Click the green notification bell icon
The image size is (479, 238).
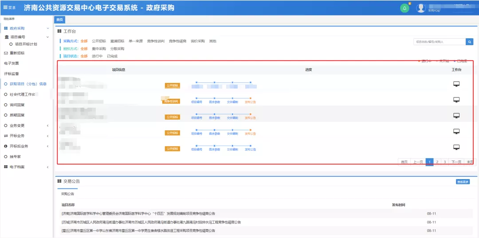pos(404,8)
